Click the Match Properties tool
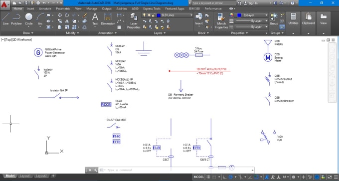 point(221,21)
